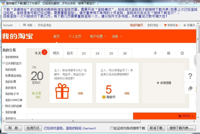Open the 账户设置 dropdown menu
The height and width of the screenshot is (134, 200).
tap(98, 36)
